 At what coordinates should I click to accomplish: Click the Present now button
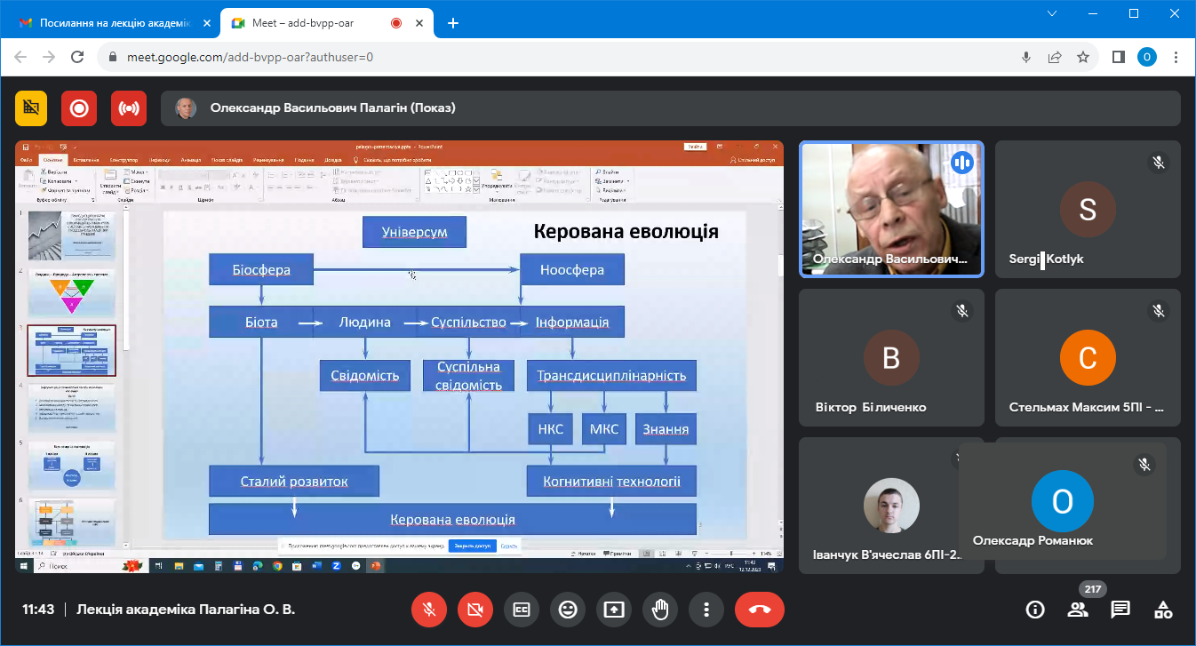tap(614, 610)
